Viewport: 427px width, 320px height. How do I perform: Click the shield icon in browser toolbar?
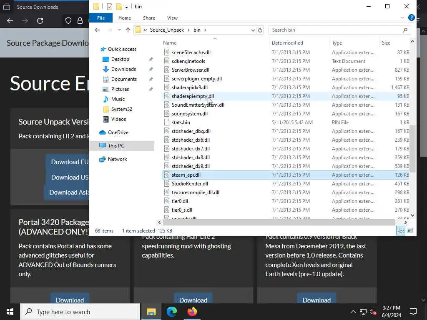(x=68, y=21)
